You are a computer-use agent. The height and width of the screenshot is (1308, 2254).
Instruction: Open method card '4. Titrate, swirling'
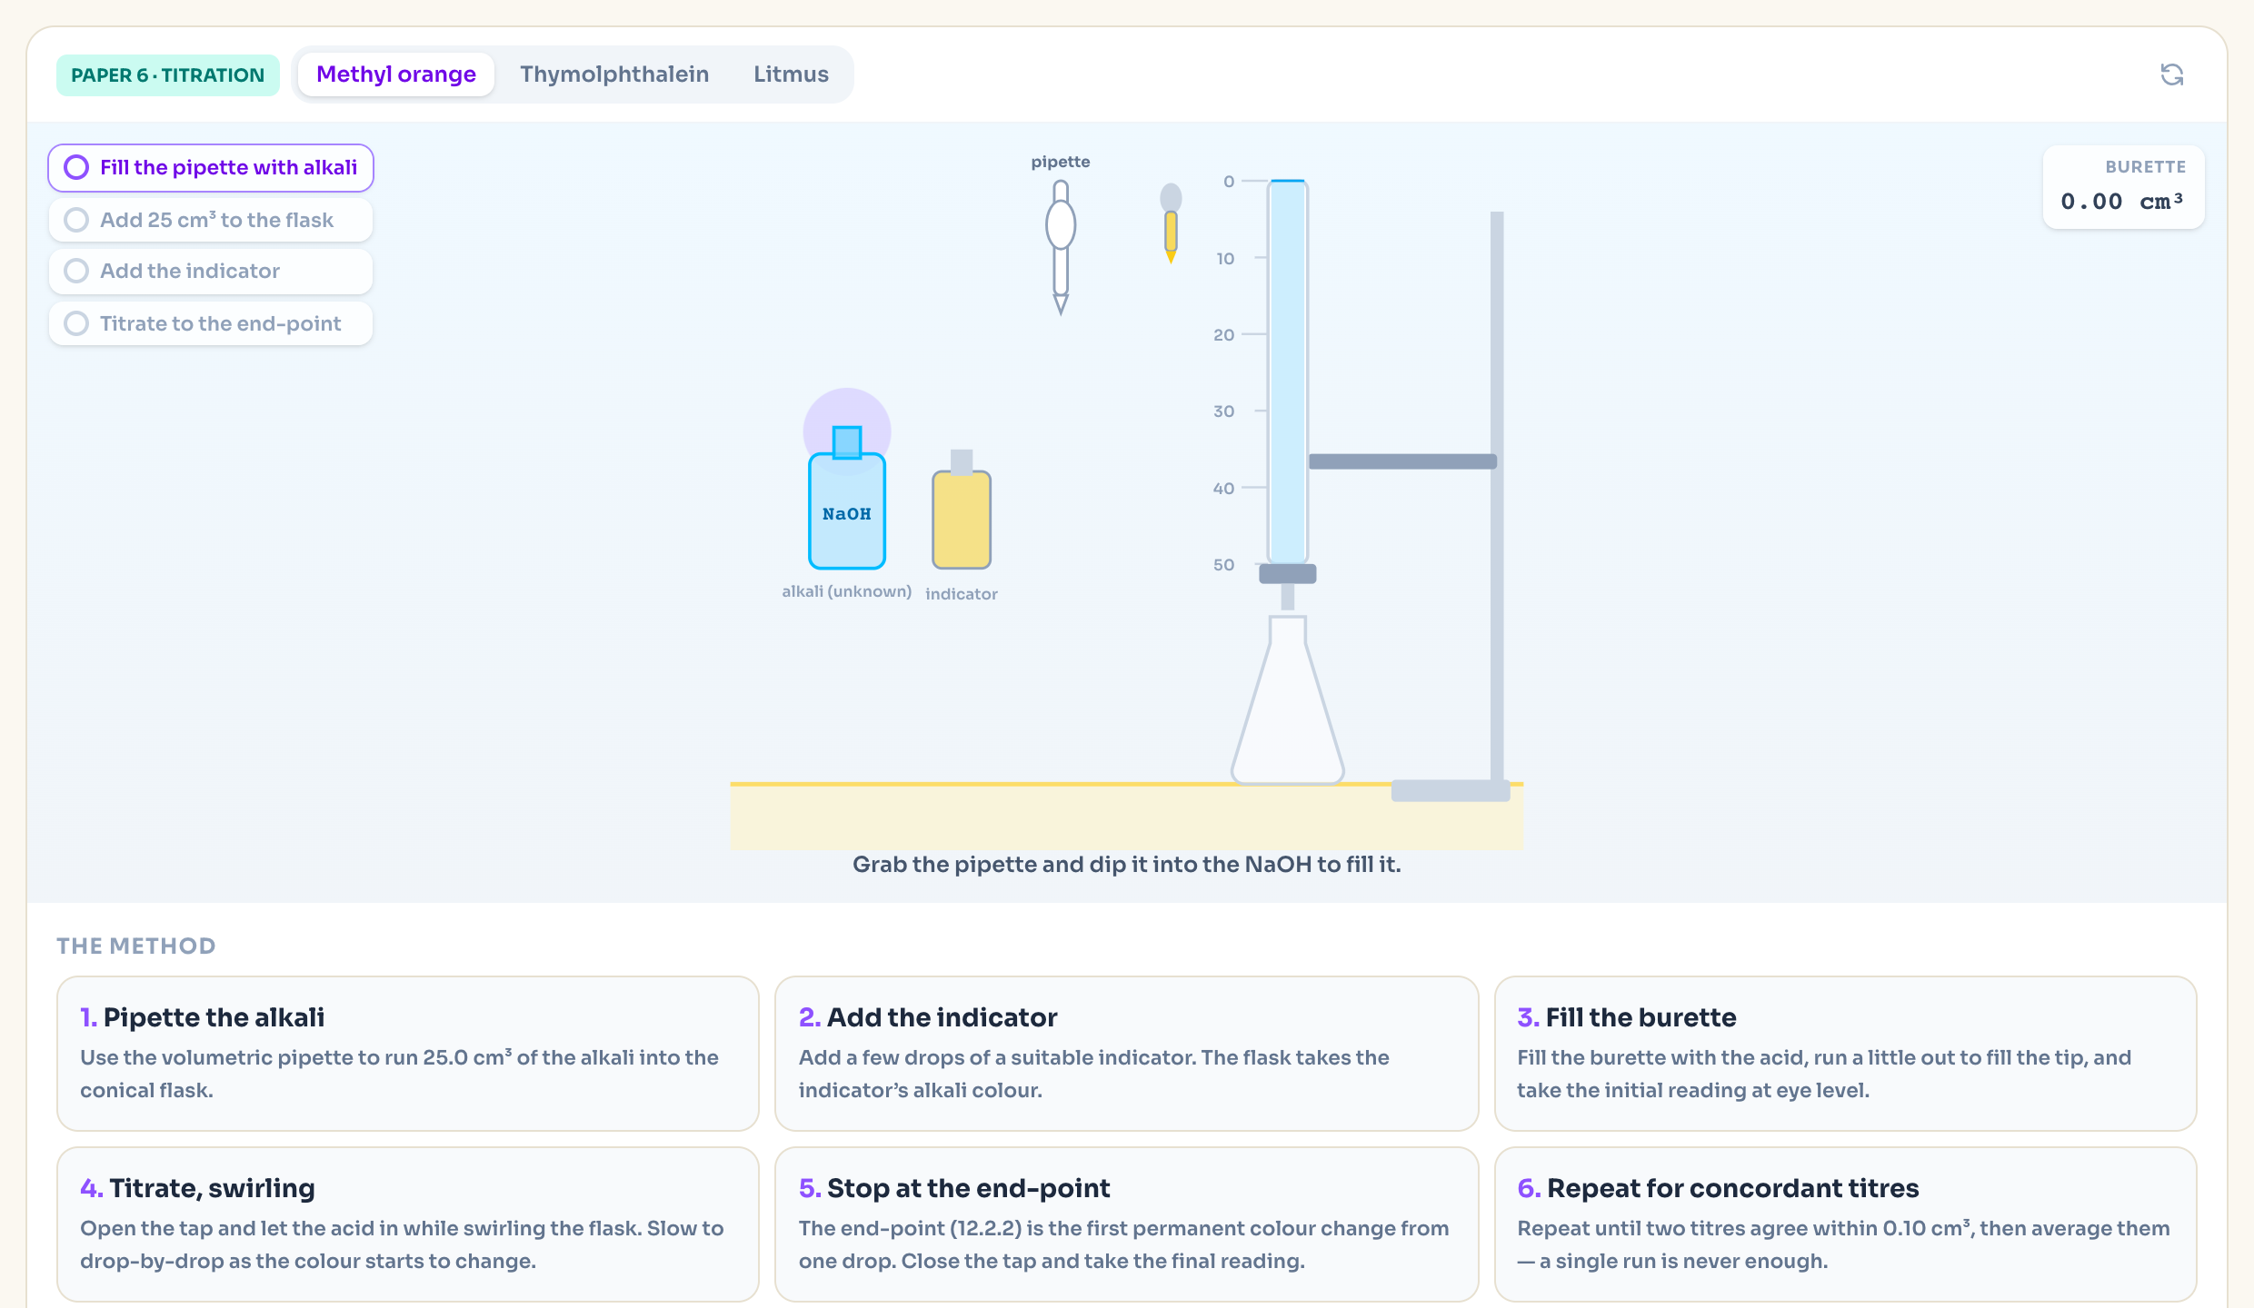tap(407, 1224)
